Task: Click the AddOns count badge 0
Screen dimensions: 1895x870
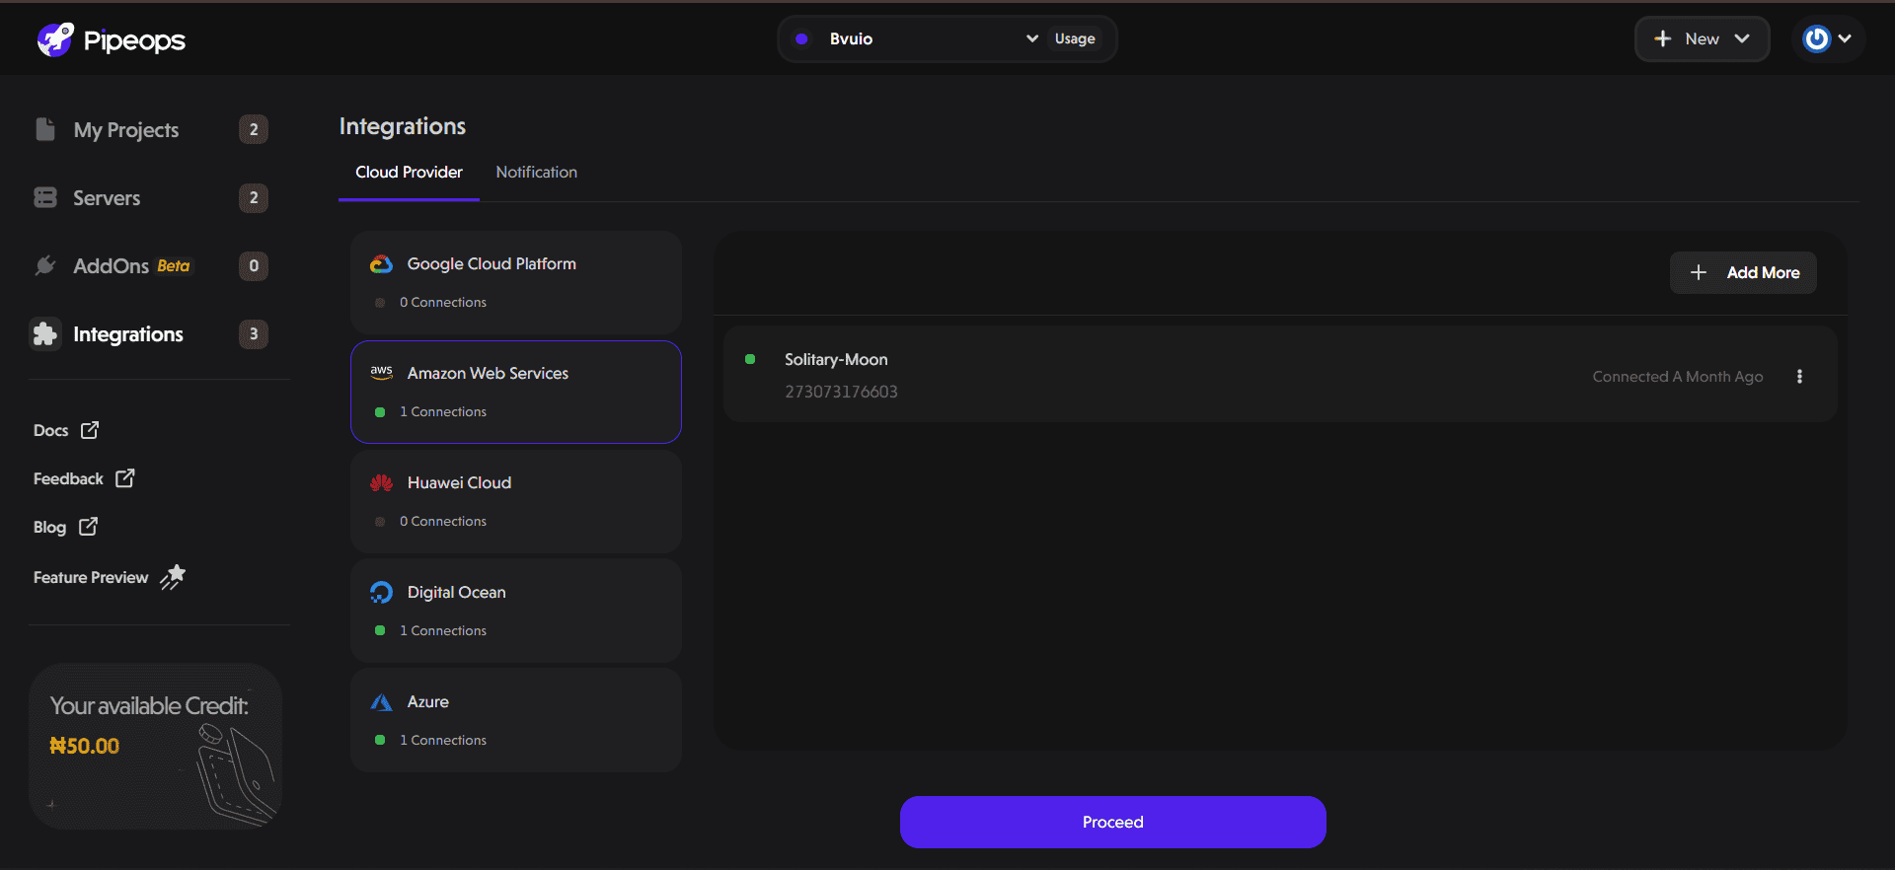Action: tap(254, 265)
